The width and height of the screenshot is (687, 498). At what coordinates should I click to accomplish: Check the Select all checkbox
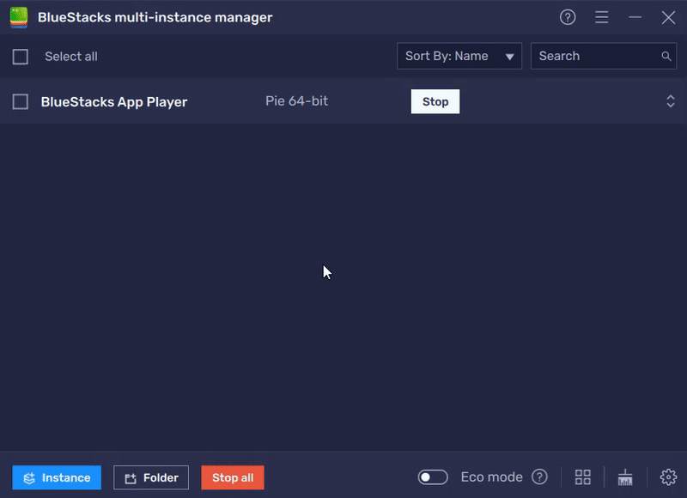(x=21, y=56)
